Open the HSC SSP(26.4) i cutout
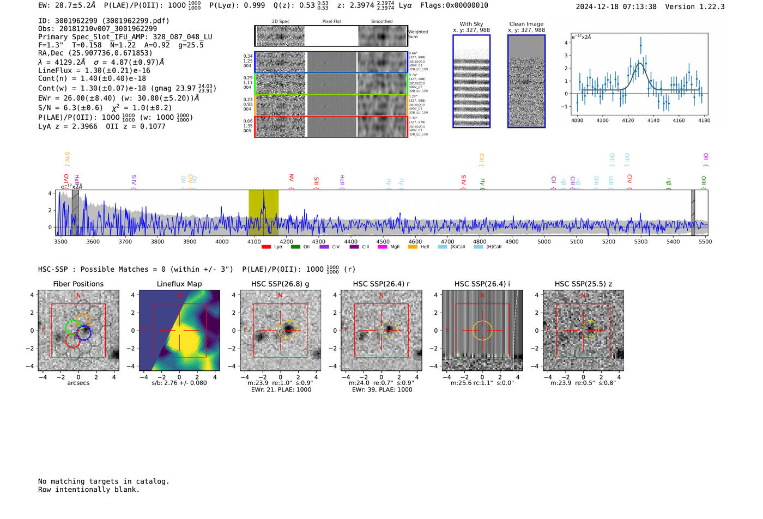Viewport: 763px width, 519px height. [482, 331]
